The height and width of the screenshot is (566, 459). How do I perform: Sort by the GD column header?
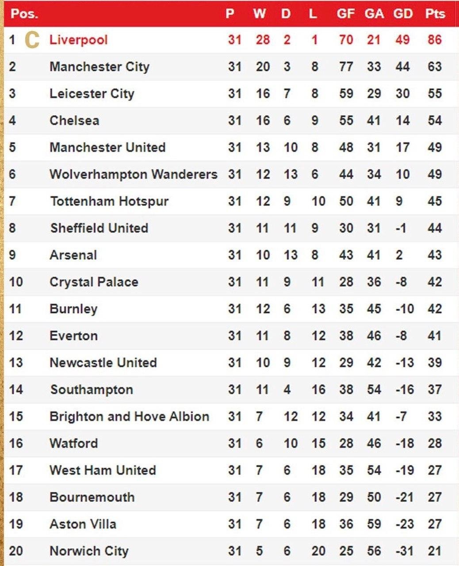pyautogui.click(x=403, y=14)
